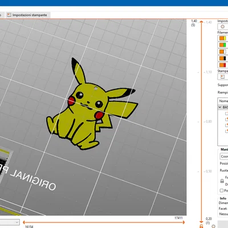
Task: Open the black filament preset dropdown
Action: tap(223, 58)
